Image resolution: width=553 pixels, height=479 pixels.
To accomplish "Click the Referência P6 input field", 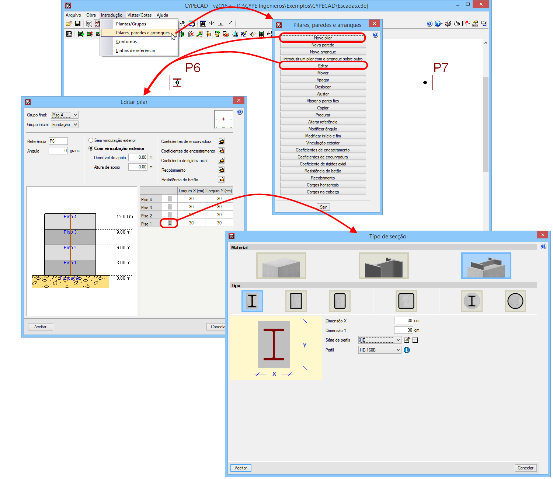I will click(x=58, y=141).
